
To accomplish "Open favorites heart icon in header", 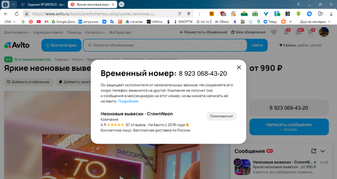I will pos(274,32).
